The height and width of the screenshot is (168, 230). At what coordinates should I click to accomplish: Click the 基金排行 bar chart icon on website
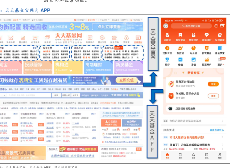pyautogui.click(x=23, y=38)
